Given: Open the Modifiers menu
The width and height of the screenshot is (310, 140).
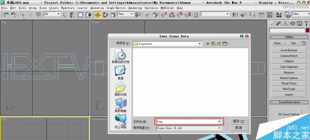Looking at the screenshot, I should point(68,8).
